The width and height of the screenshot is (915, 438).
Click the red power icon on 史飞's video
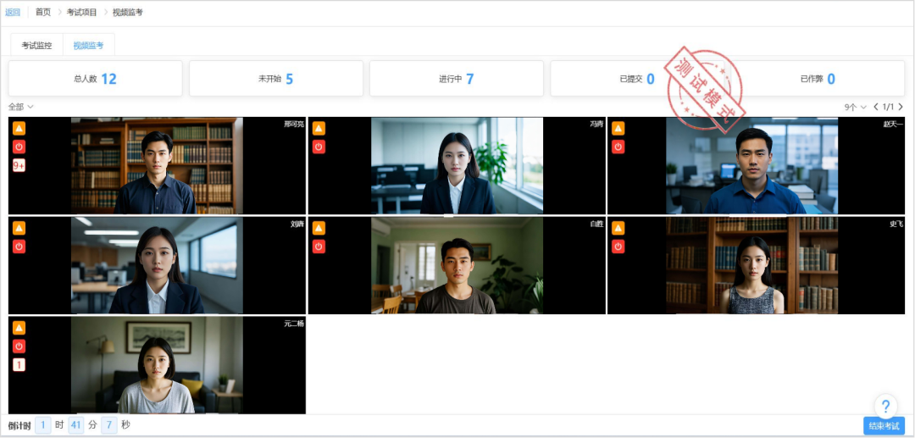pos(618,247)
